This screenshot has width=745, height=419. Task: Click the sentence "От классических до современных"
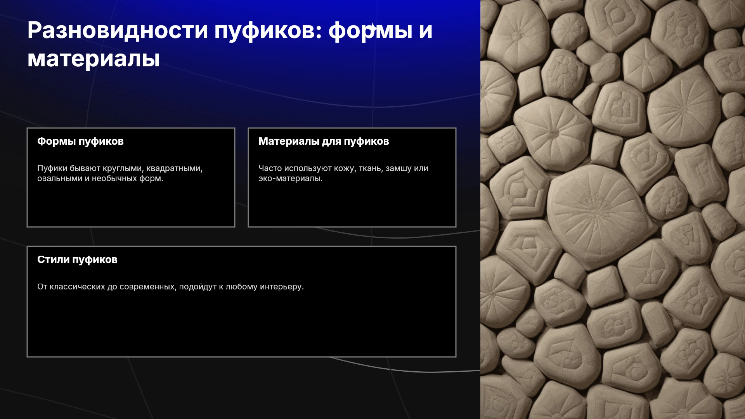click(x=170, y=287)
